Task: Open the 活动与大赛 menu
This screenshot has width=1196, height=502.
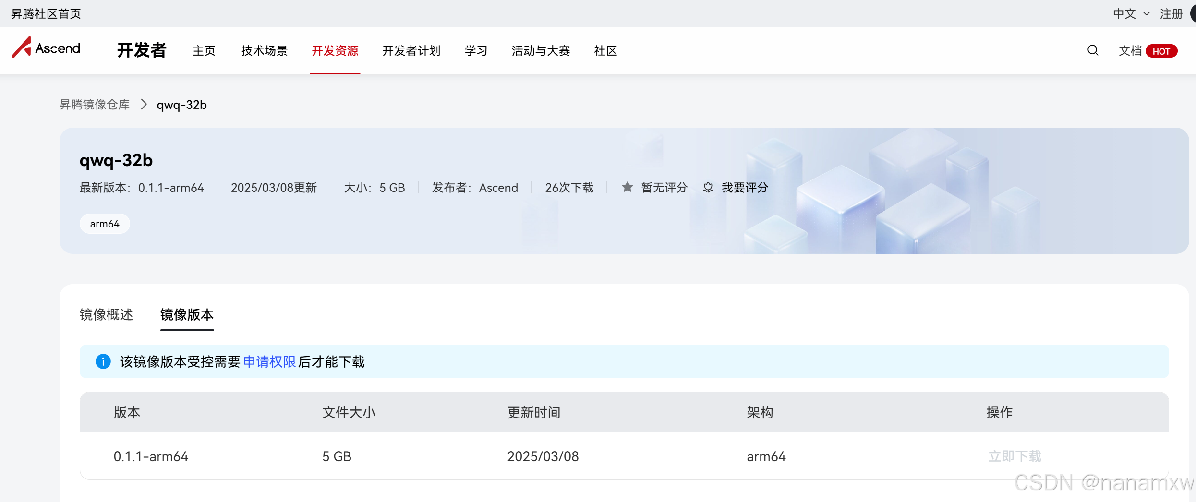Action: (541, 50)
